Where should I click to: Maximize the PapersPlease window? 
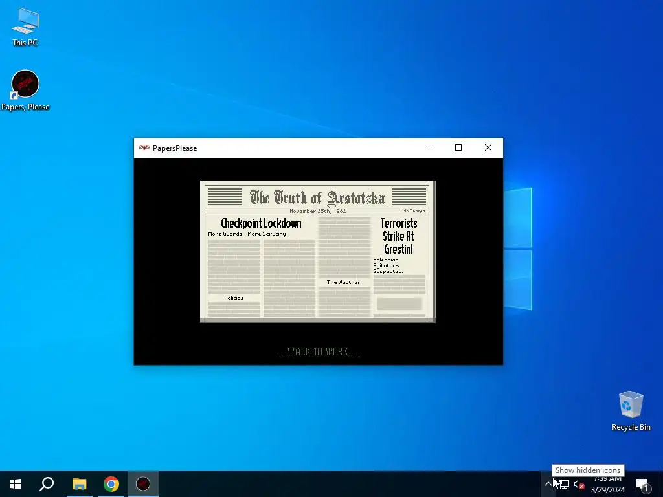click(x=458, y=148)
